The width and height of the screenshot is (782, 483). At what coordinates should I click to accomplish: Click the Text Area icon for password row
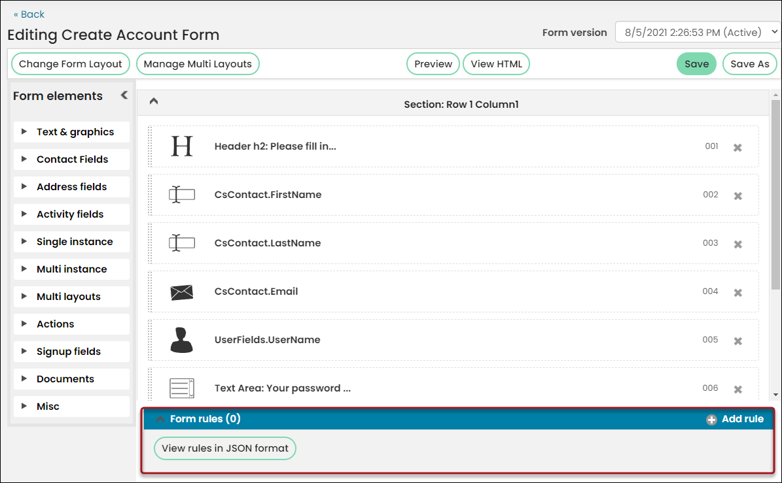(x=181, y=388)
